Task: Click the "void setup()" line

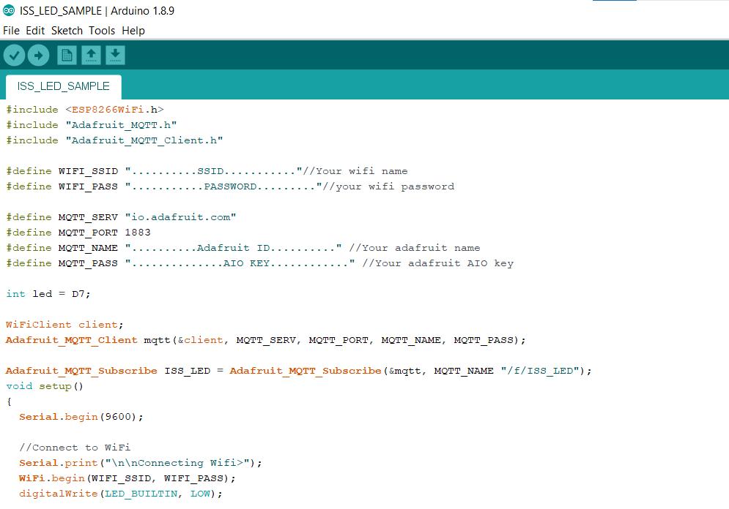Action: pyautogui.click(x=45, y=385)
